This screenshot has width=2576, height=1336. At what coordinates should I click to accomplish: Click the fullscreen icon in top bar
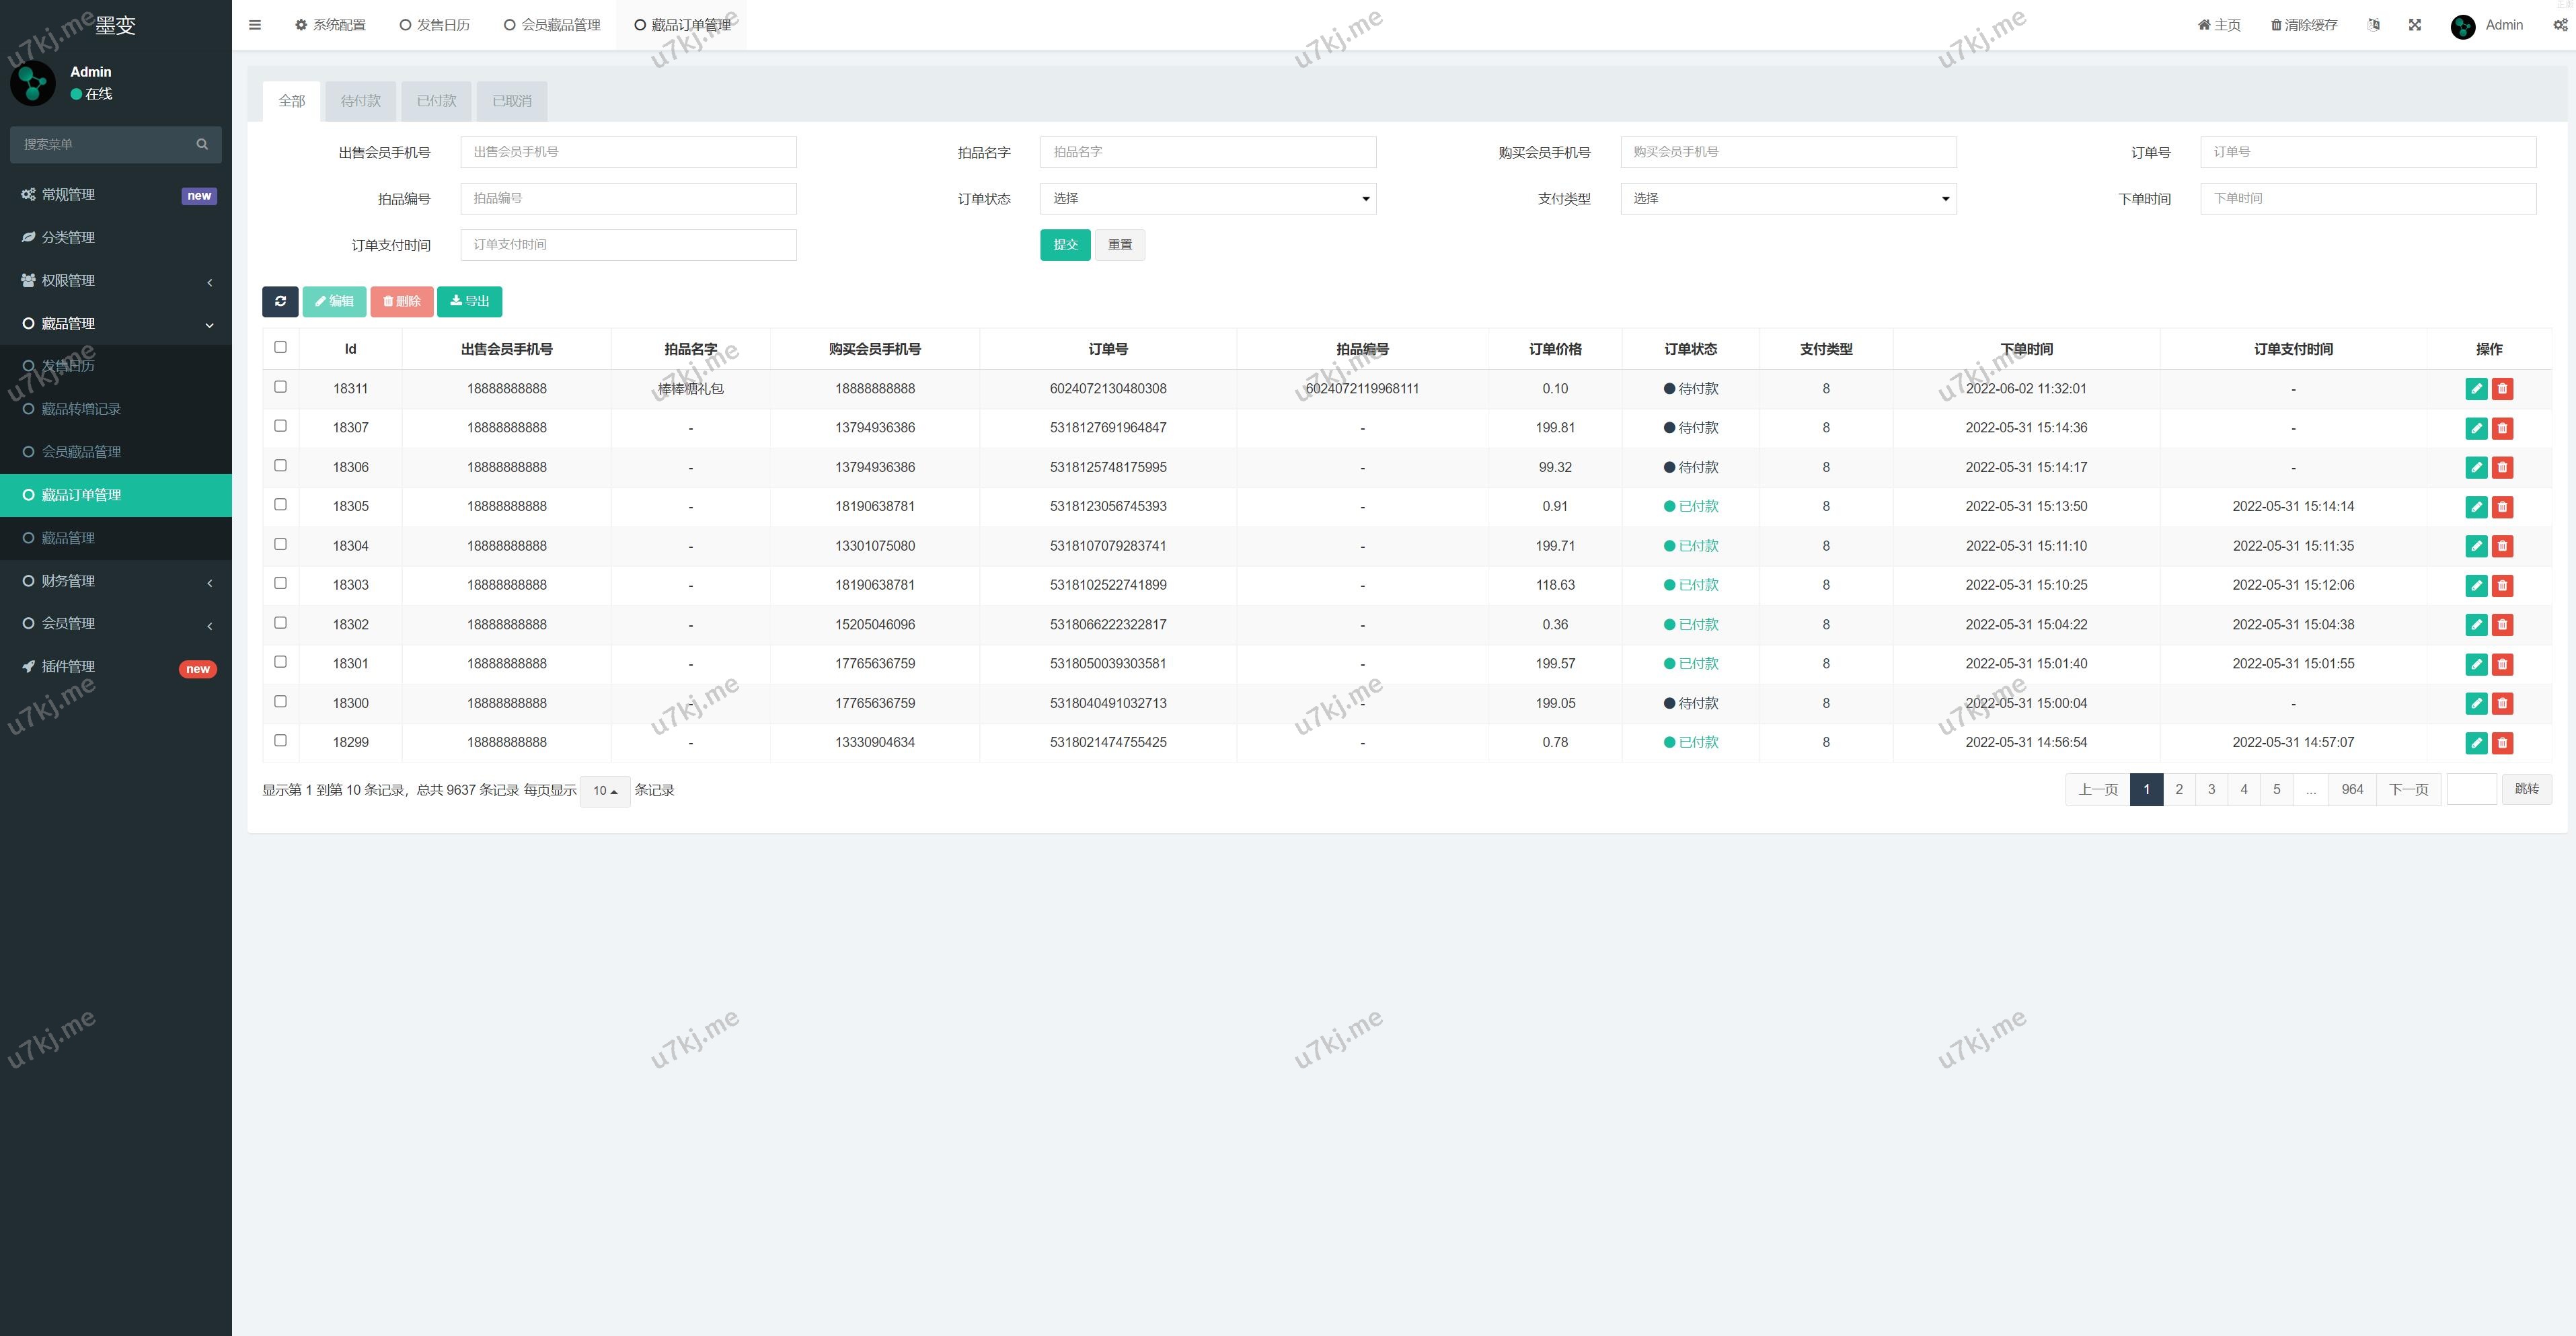(x=2415, y=25)
